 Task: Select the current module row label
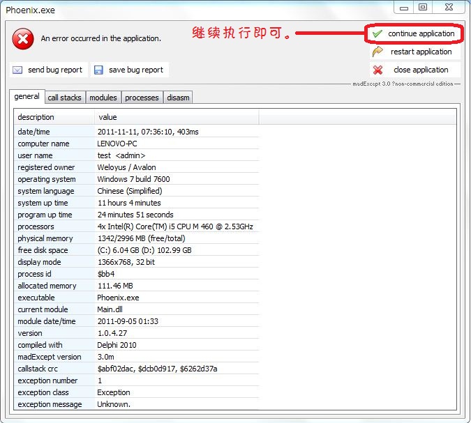43,309
